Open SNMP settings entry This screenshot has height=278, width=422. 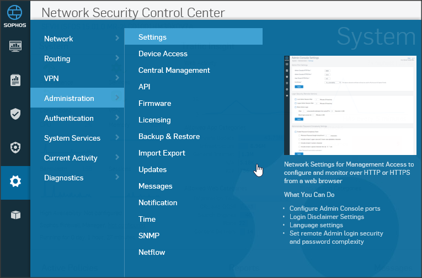(149, 236)
